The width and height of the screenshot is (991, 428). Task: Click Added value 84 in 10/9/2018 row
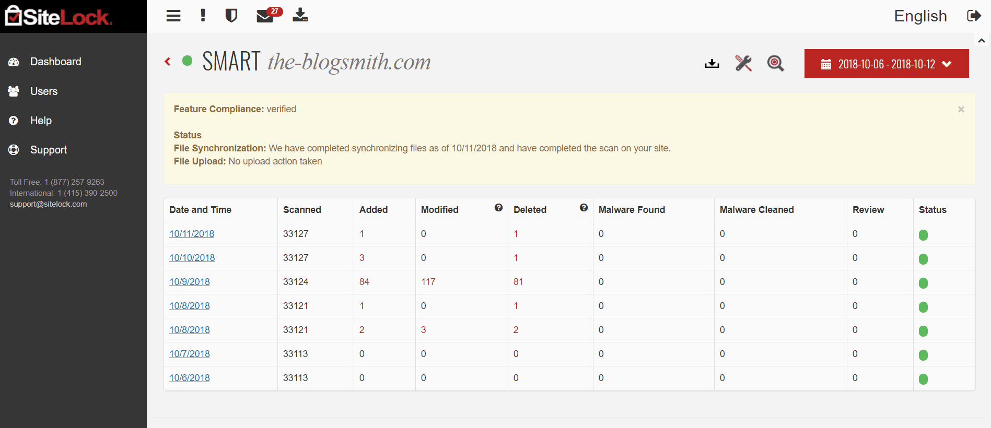(364, 282)
